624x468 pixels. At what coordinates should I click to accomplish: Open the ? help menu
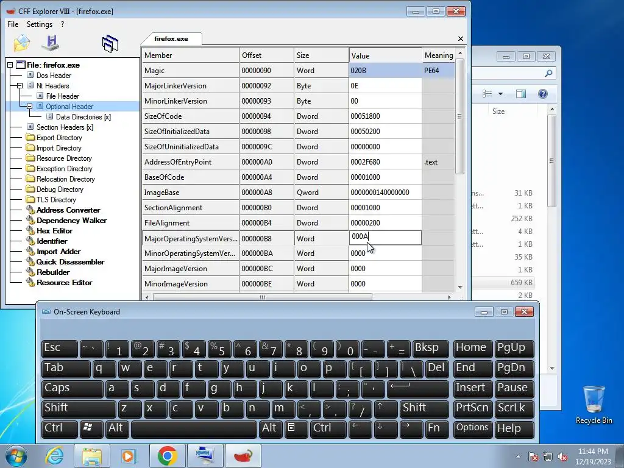[63, 24]
